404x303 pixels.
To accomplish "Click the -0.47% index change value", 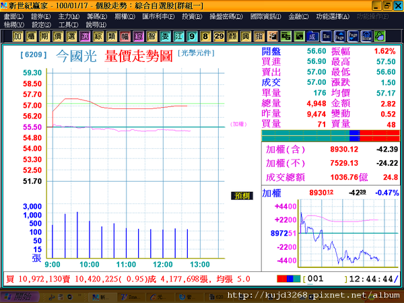I will pyautogui.click(x=387, y=193).
